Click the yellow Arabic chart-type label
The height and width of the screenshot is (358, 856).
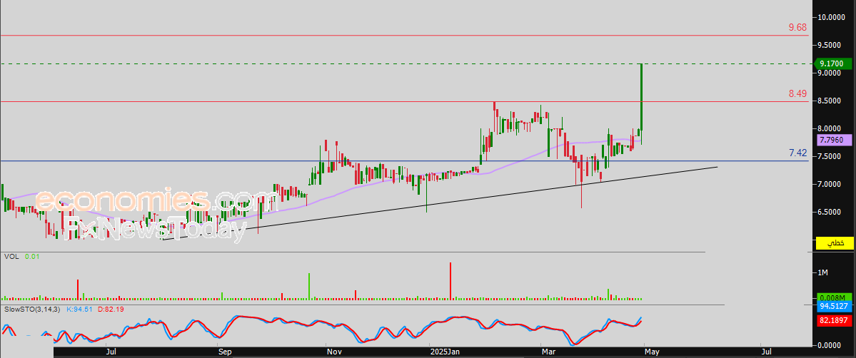(834, 243)
